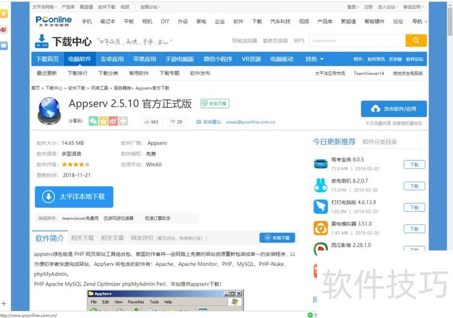Share to QZone star icon

(103, 121)
